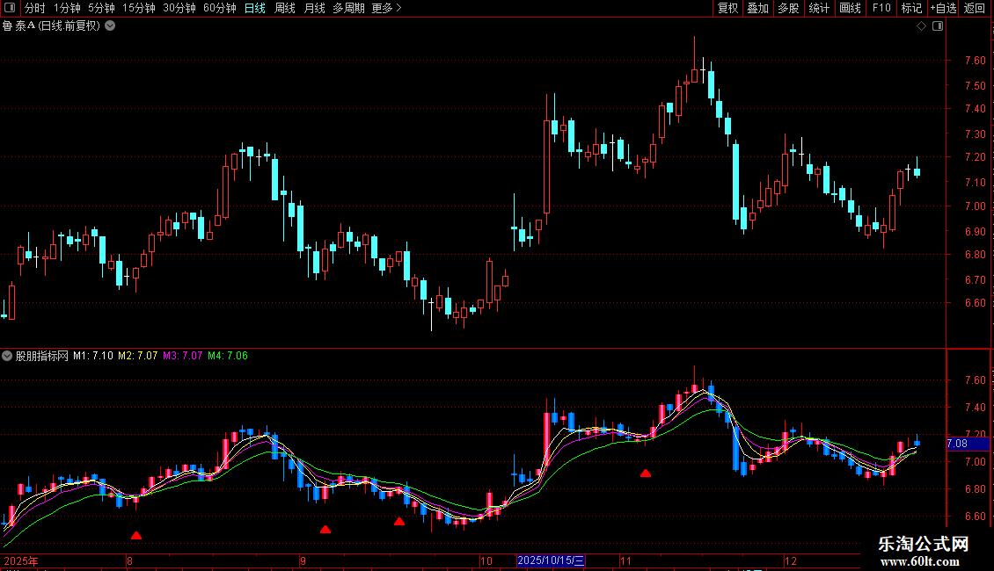The height and width of the screenshot is (571, 994).
Task: Switch to 月线 monthly chart
Action: click(314, 8)
